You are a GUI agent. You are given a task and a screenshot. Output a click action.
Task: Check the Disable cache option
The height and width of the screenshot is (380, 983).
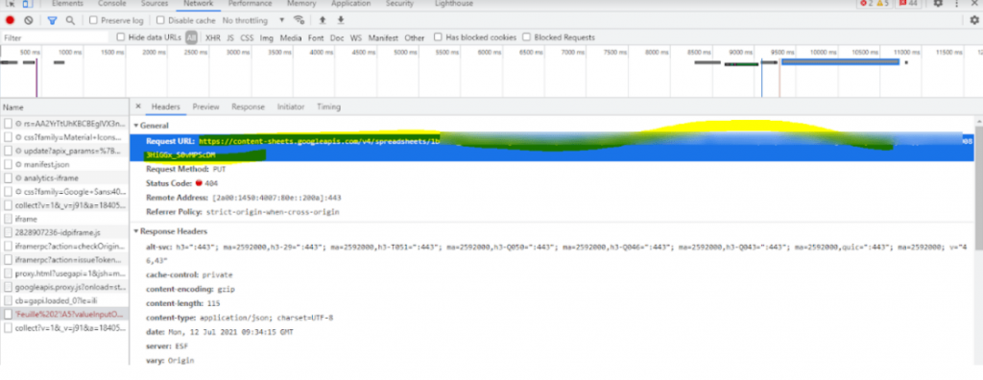pos(160,20)
